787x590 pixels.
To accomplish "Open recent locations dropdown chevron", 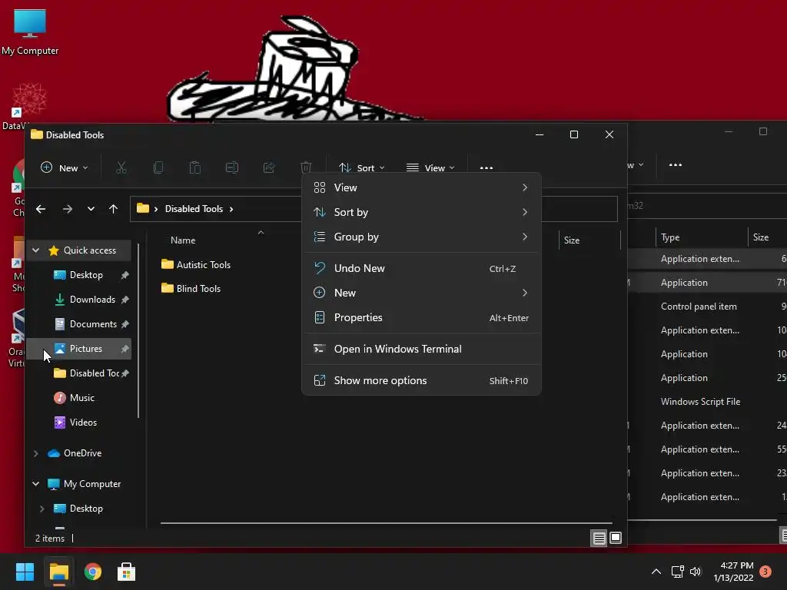I will coord(91,209).
